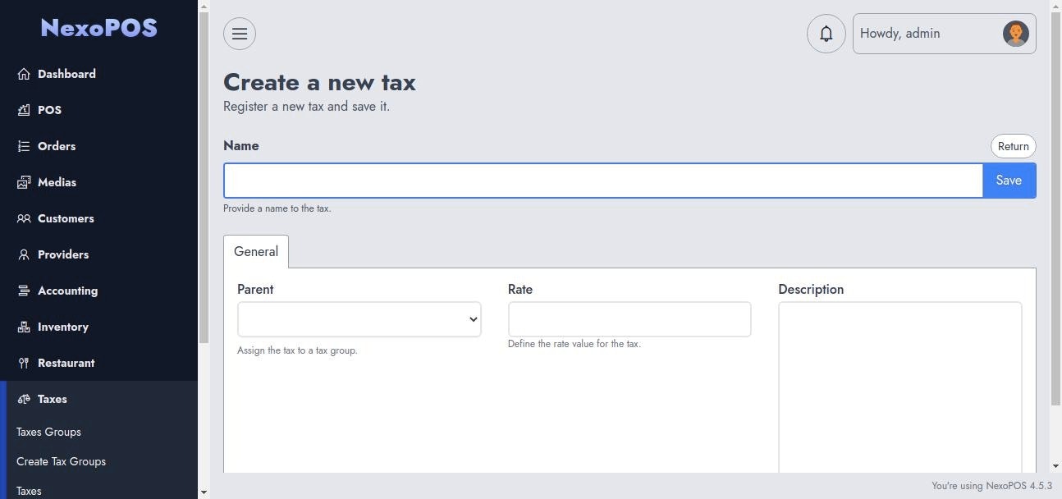
Task: Click the POS cash register icon
Action: [x=24, y=110]
